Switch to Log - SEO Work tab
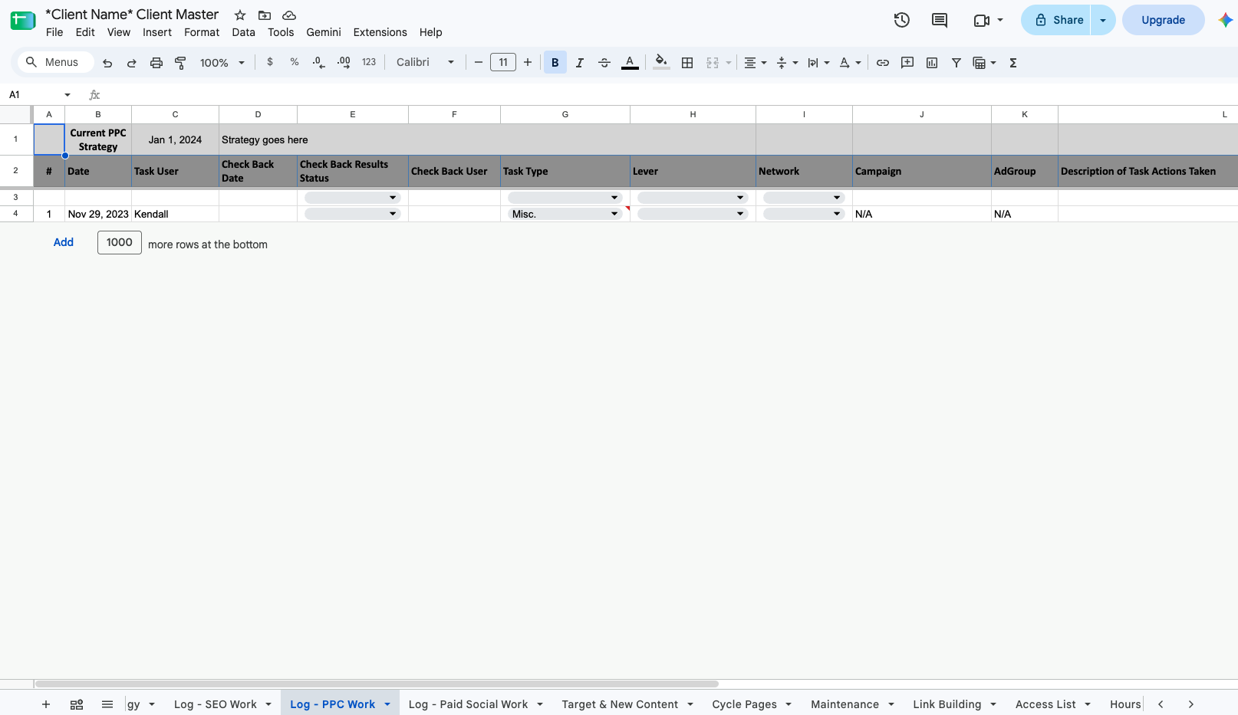Viewport: 1238px width, 715px height. pyautogui.click(x=216, y=704)
